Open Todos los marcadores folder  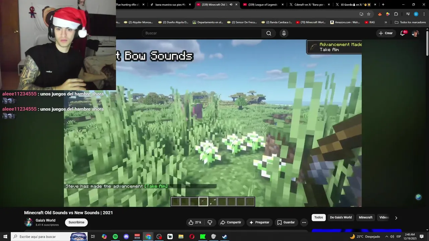[x=410, y=22]
